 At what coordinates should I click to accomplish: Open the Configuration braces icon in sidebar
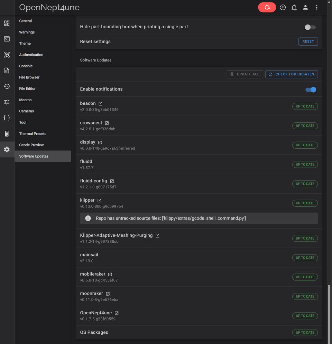7,118
